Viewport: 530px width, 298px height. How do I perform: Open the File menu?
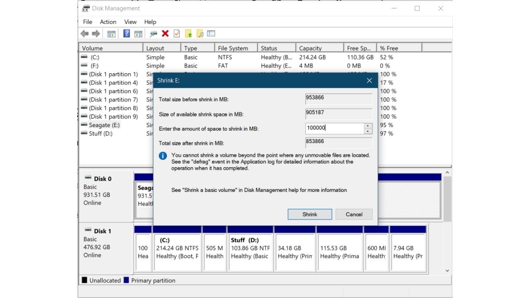click(x=87, y=22)
